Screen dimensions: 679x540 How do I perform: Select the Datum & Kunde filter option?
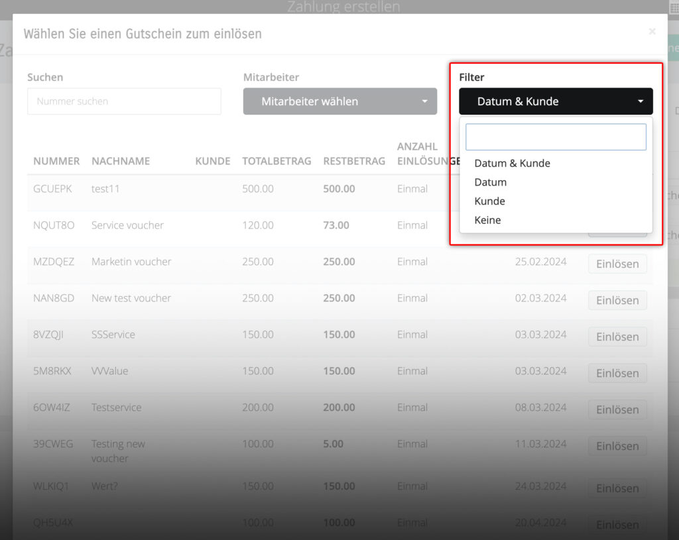coord(512,163)
